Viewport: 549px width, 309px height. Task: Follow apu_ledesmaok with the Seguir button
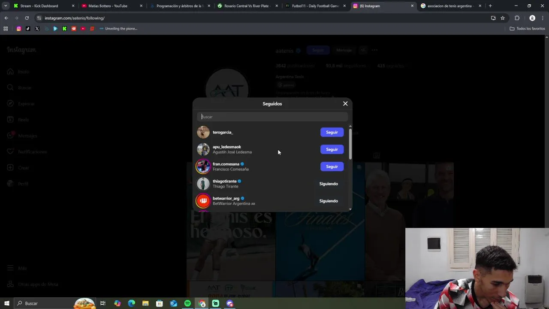332,149
